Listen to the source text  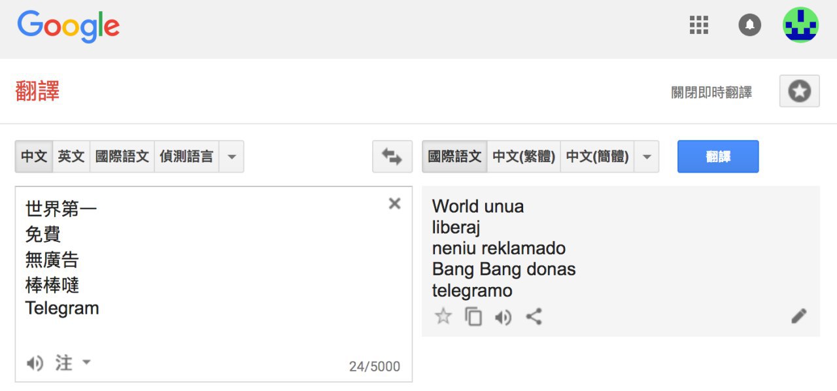click(35, 363)
